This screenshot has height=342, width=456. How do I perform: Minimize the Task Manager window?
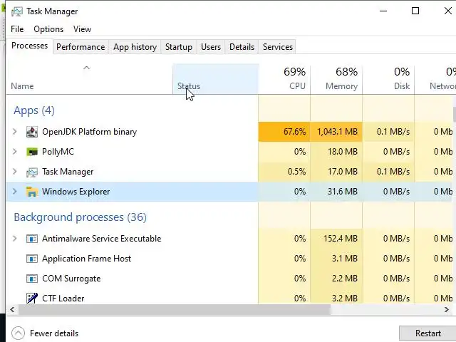[x=383, y=11]
